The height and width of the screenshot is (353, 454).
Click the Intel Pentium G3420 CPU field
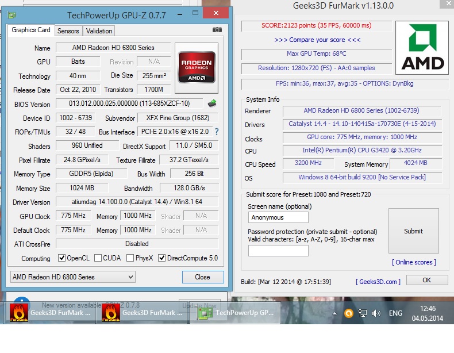point(362,150)
